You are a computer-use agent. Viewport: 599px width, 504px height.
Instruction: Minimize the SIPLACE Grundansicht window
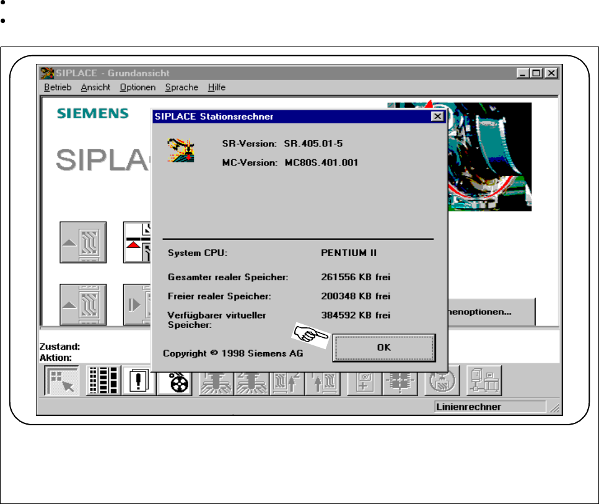(523, 73)
